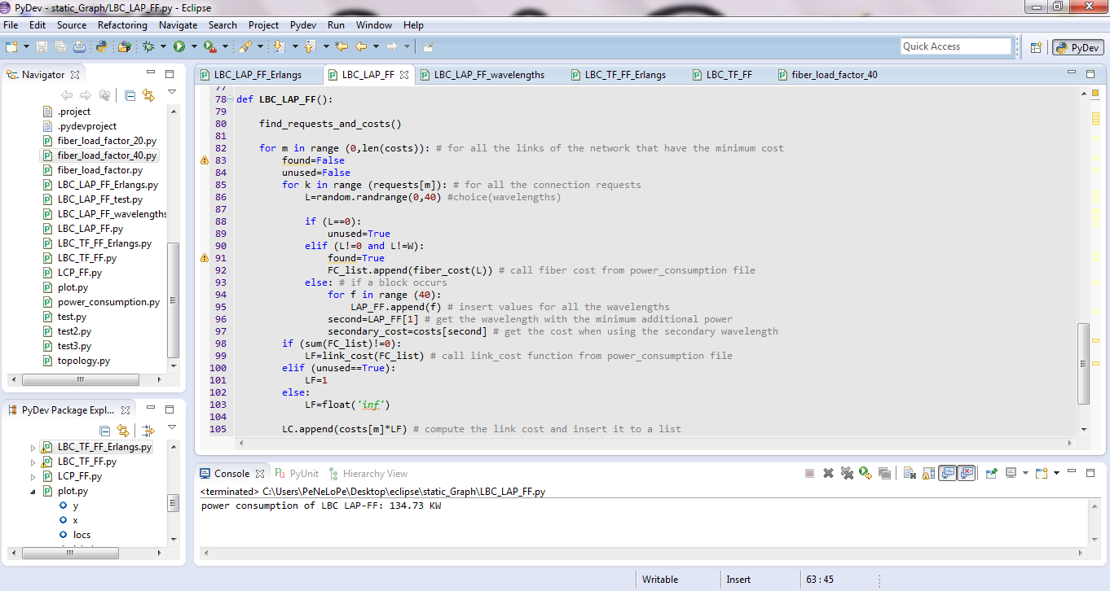
Task: Minimize the Console panel
Action: (1071, 471)
